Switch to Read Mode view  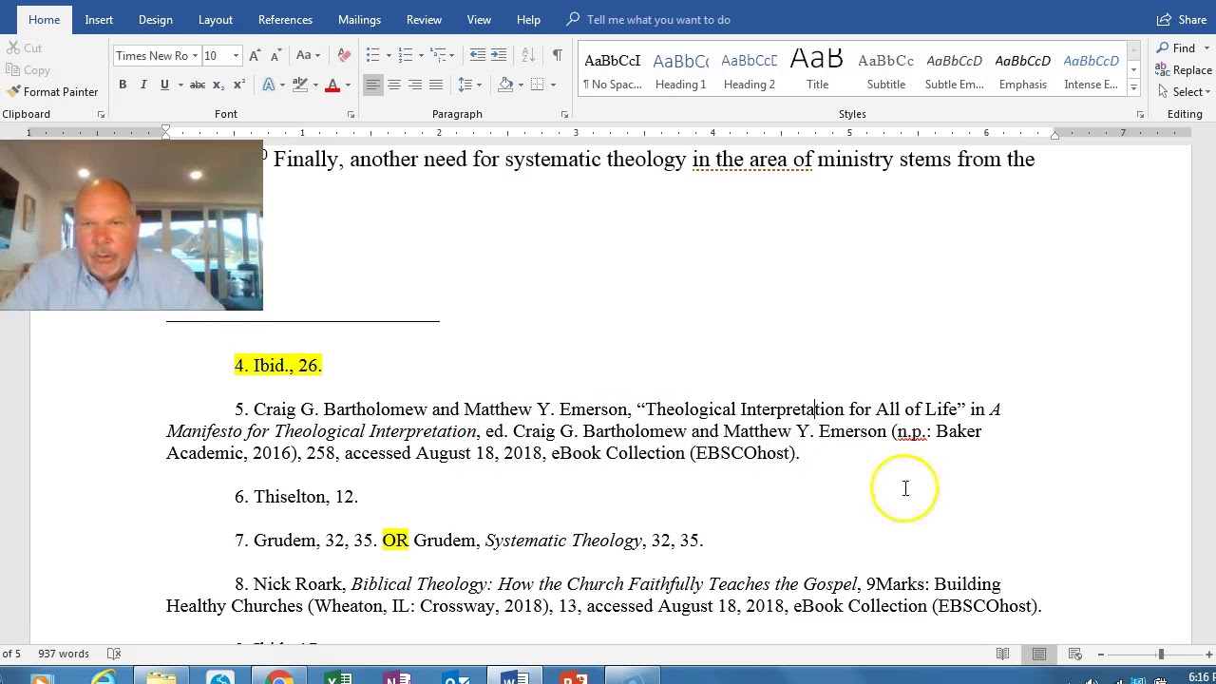pyautogui.click(x=1002, y=654)
